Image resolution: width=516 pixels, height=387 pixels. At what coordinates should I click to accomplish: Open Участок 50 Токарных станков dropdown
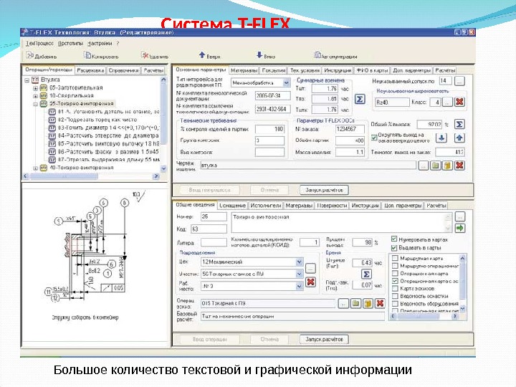pos(299,274)
